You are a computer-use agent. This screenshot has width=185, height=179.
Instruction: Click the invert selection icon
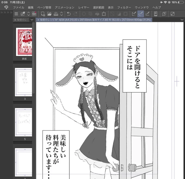click(119, 14)
